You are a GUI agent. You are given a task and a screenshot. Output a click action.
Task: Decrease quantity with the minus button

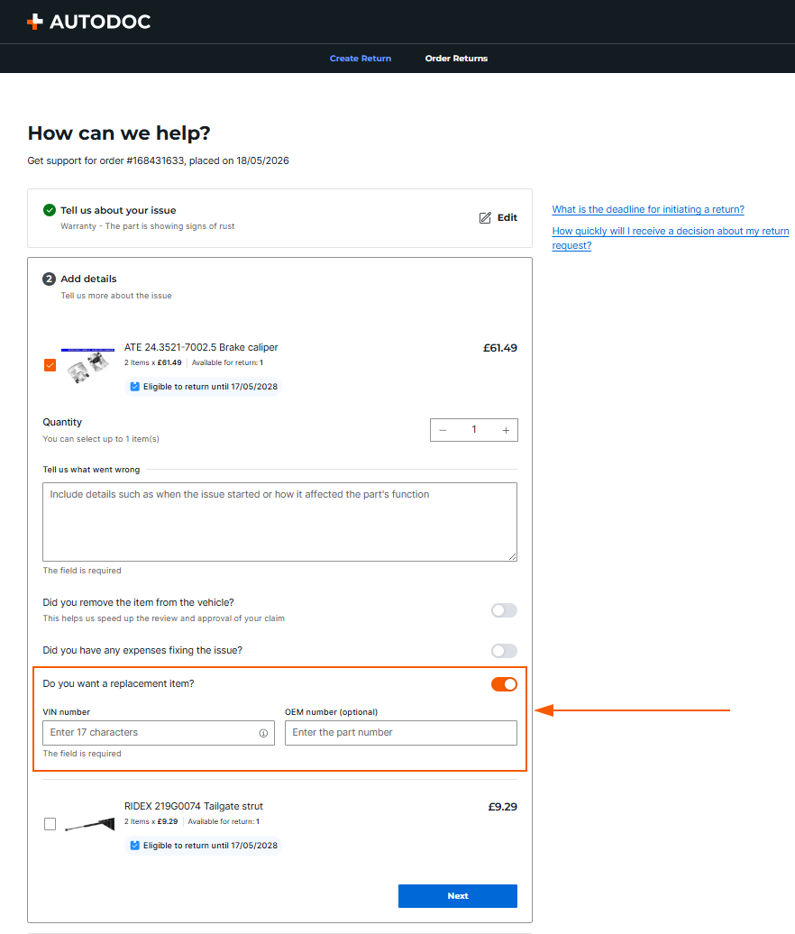click(x=443, y=430)
